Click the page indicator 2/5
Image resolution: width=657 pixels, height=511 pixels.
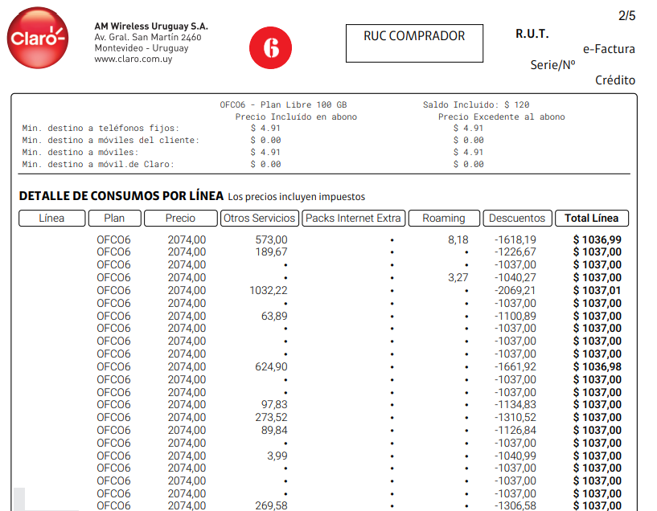tap(626, 16)
